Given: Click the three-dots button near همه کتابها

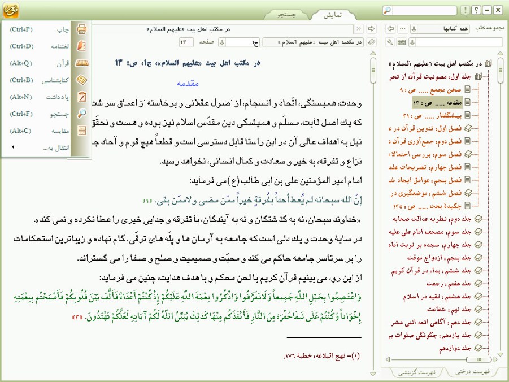Looking at the screenshot, I should point(403,29).
